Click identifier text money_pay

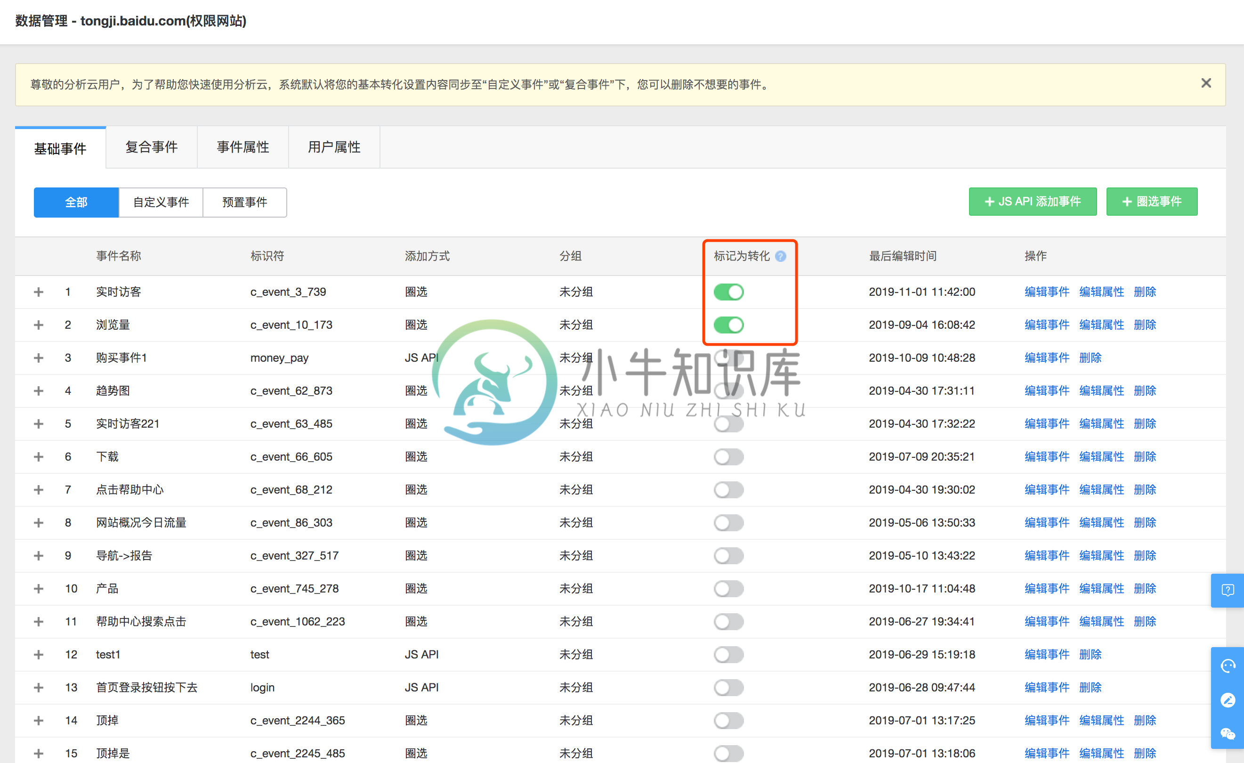click(x=279, y=358)
